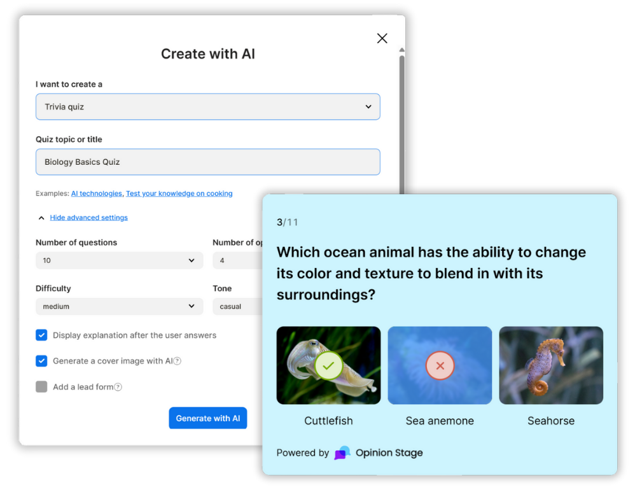
Task: Click the Opinion Stage logo icon
Action: click(342, 453)
